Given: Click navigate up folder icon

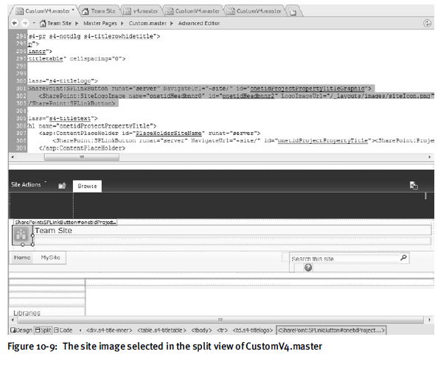Looking at the screenshot, I should [x=62, y=186].
